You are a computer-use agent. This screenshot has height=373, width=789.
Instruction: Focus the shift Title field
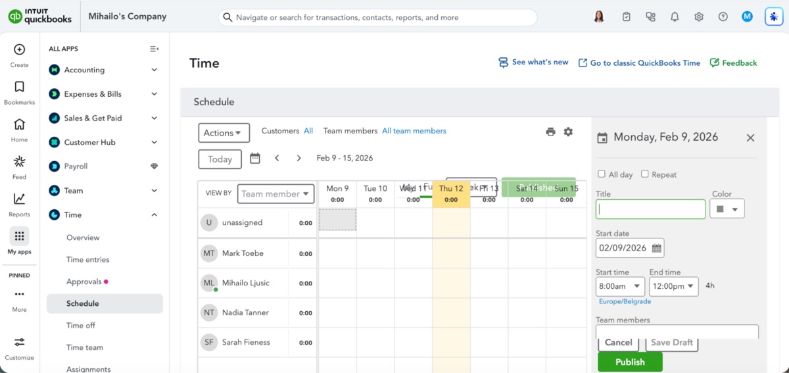click(x=650, y=209)
